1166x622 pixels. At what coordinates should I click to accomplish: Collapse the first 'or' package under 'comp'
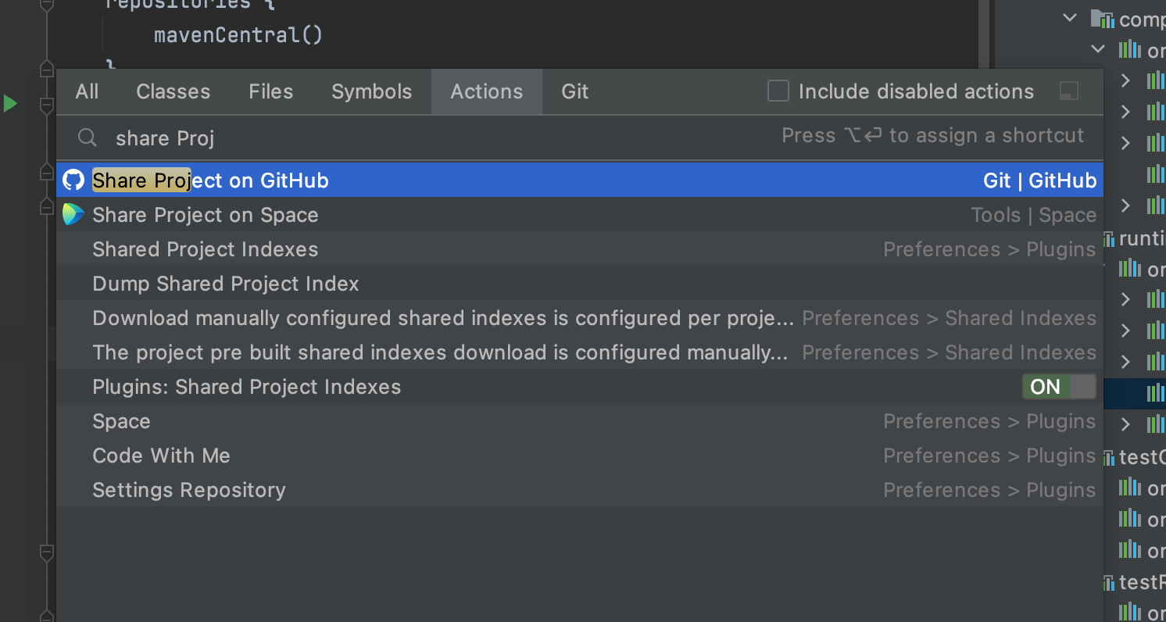pyautogui.click(x=1098, y=49)
